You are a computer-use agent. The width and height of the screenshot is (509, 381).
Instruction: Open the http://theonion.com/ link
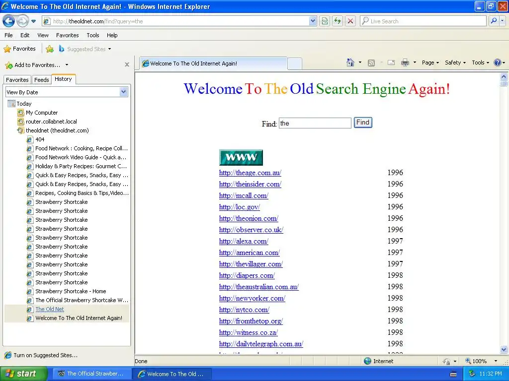click(x=249, y=218)
